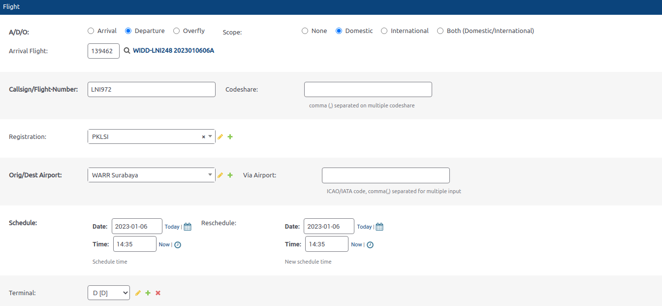The width and height of the screenshot is (662, 306).
Task: Click the Codeshare input field
Action: pyautogui.click(x=368, y=90)
